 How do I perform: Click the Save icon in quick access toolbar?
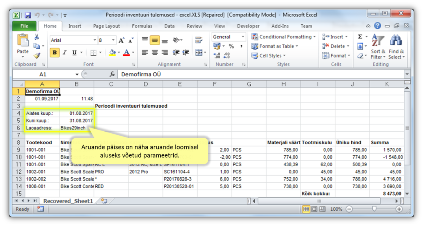point(28,15)
